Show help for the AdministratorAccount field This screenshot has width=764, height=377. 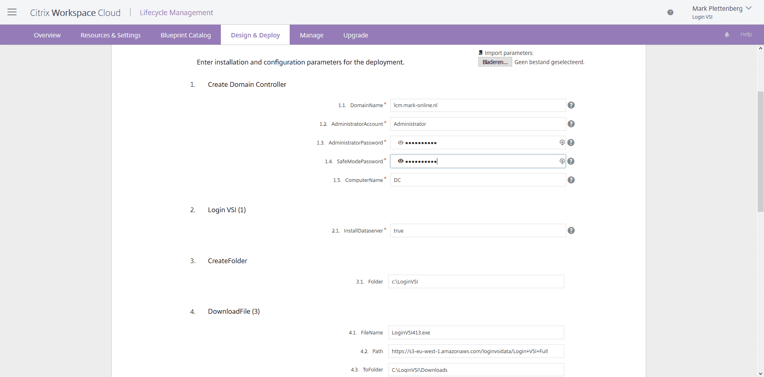click(x=571, y=124)
